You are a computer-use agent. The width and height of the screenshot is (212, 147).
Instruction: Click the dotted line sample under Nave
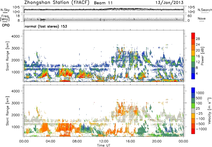click(x=202, y=21)
